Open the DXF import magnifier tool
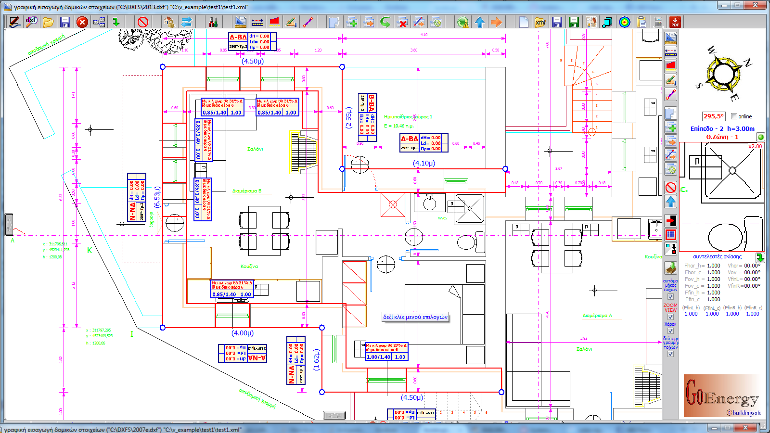 point(31,22)
